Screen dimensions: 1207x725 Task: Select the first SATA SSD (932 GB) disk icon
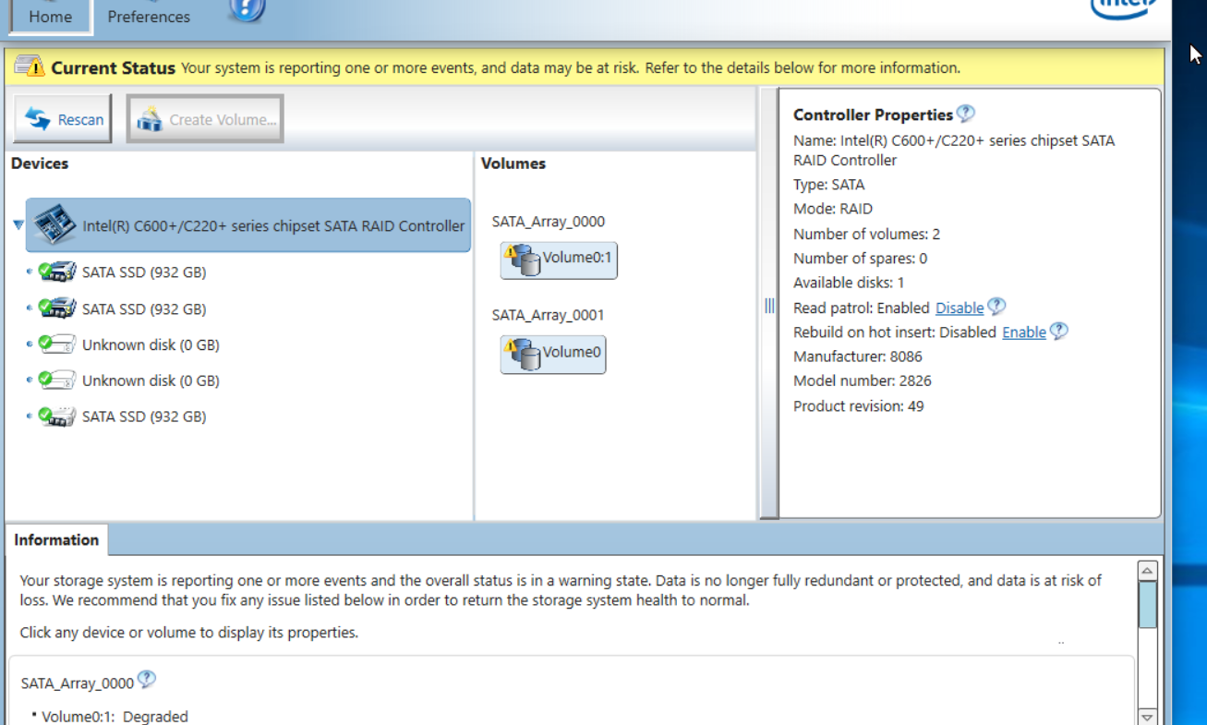[x=57, y=272]
